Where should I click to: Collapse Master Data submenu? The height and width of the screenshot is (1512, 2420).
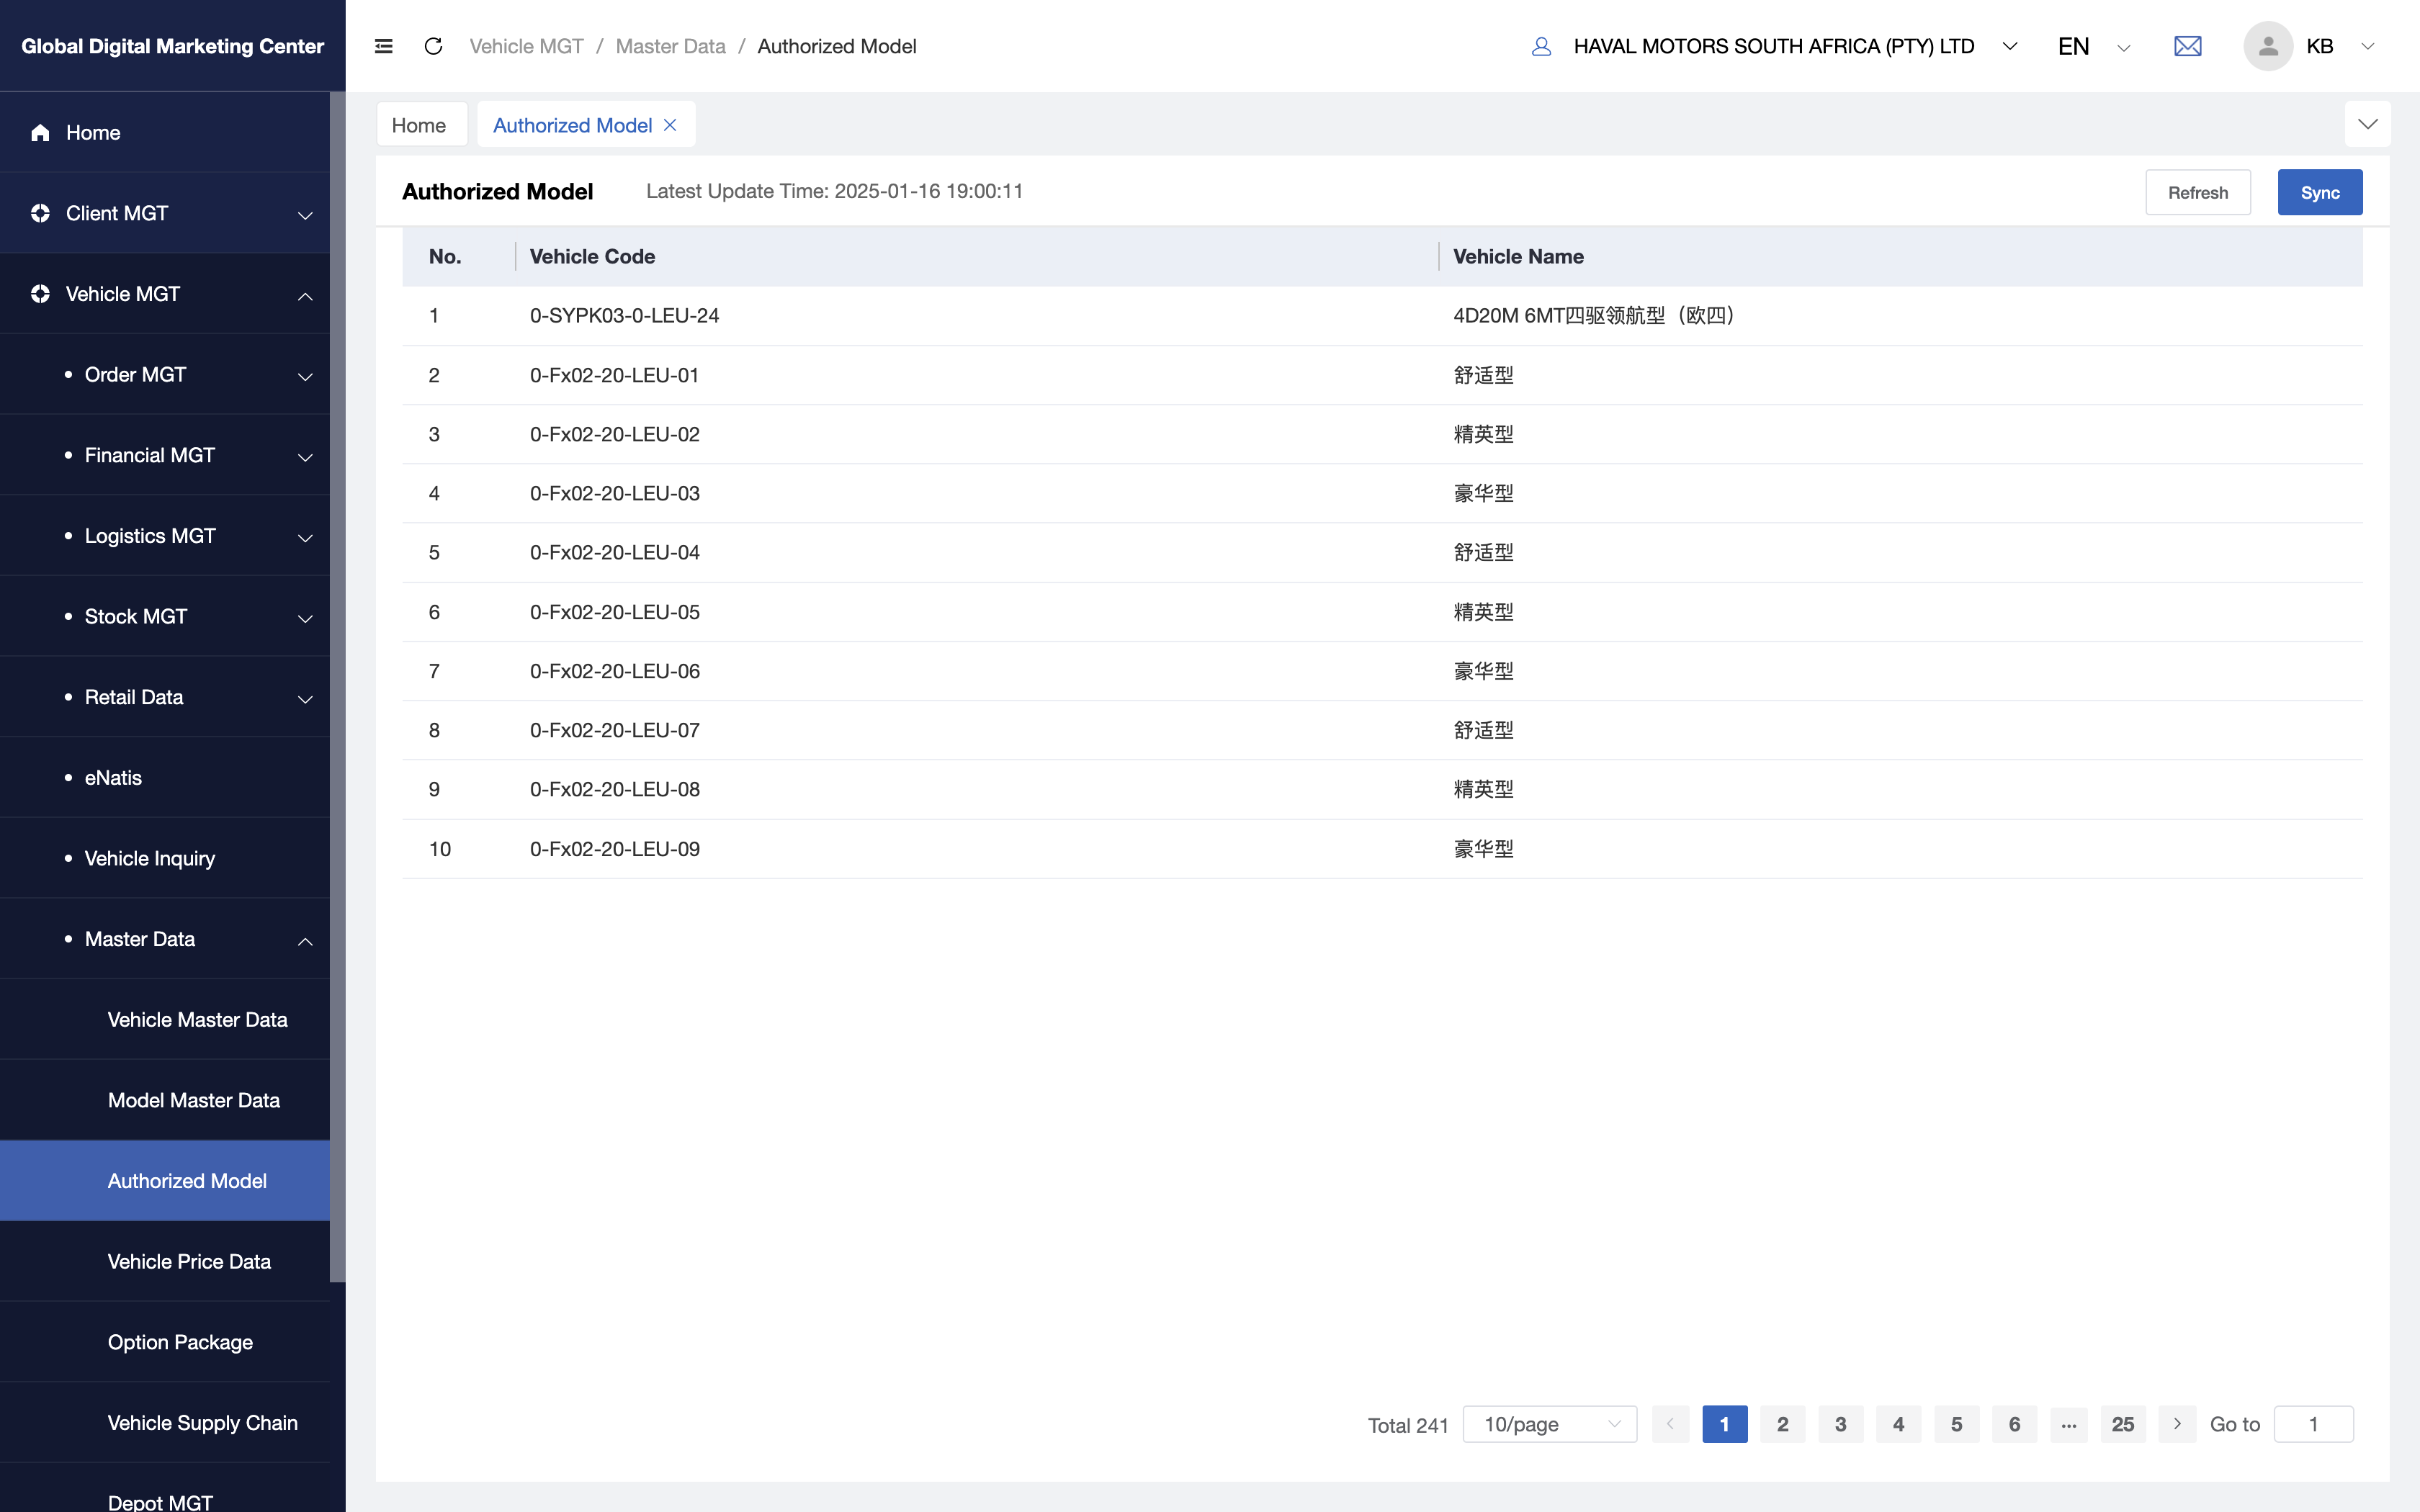point(306,941)
